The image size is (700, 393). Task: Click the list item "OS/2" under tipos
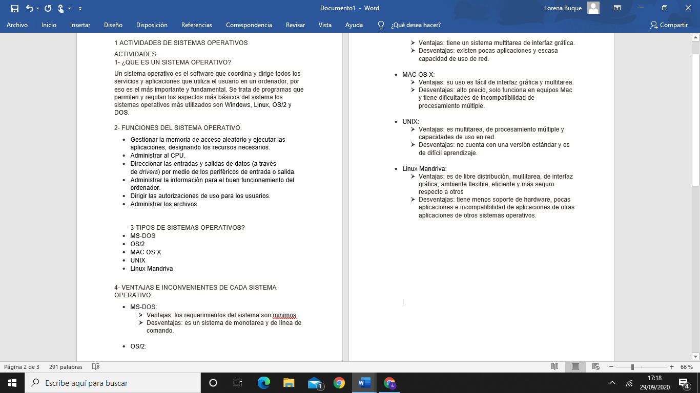click(137, 244)
